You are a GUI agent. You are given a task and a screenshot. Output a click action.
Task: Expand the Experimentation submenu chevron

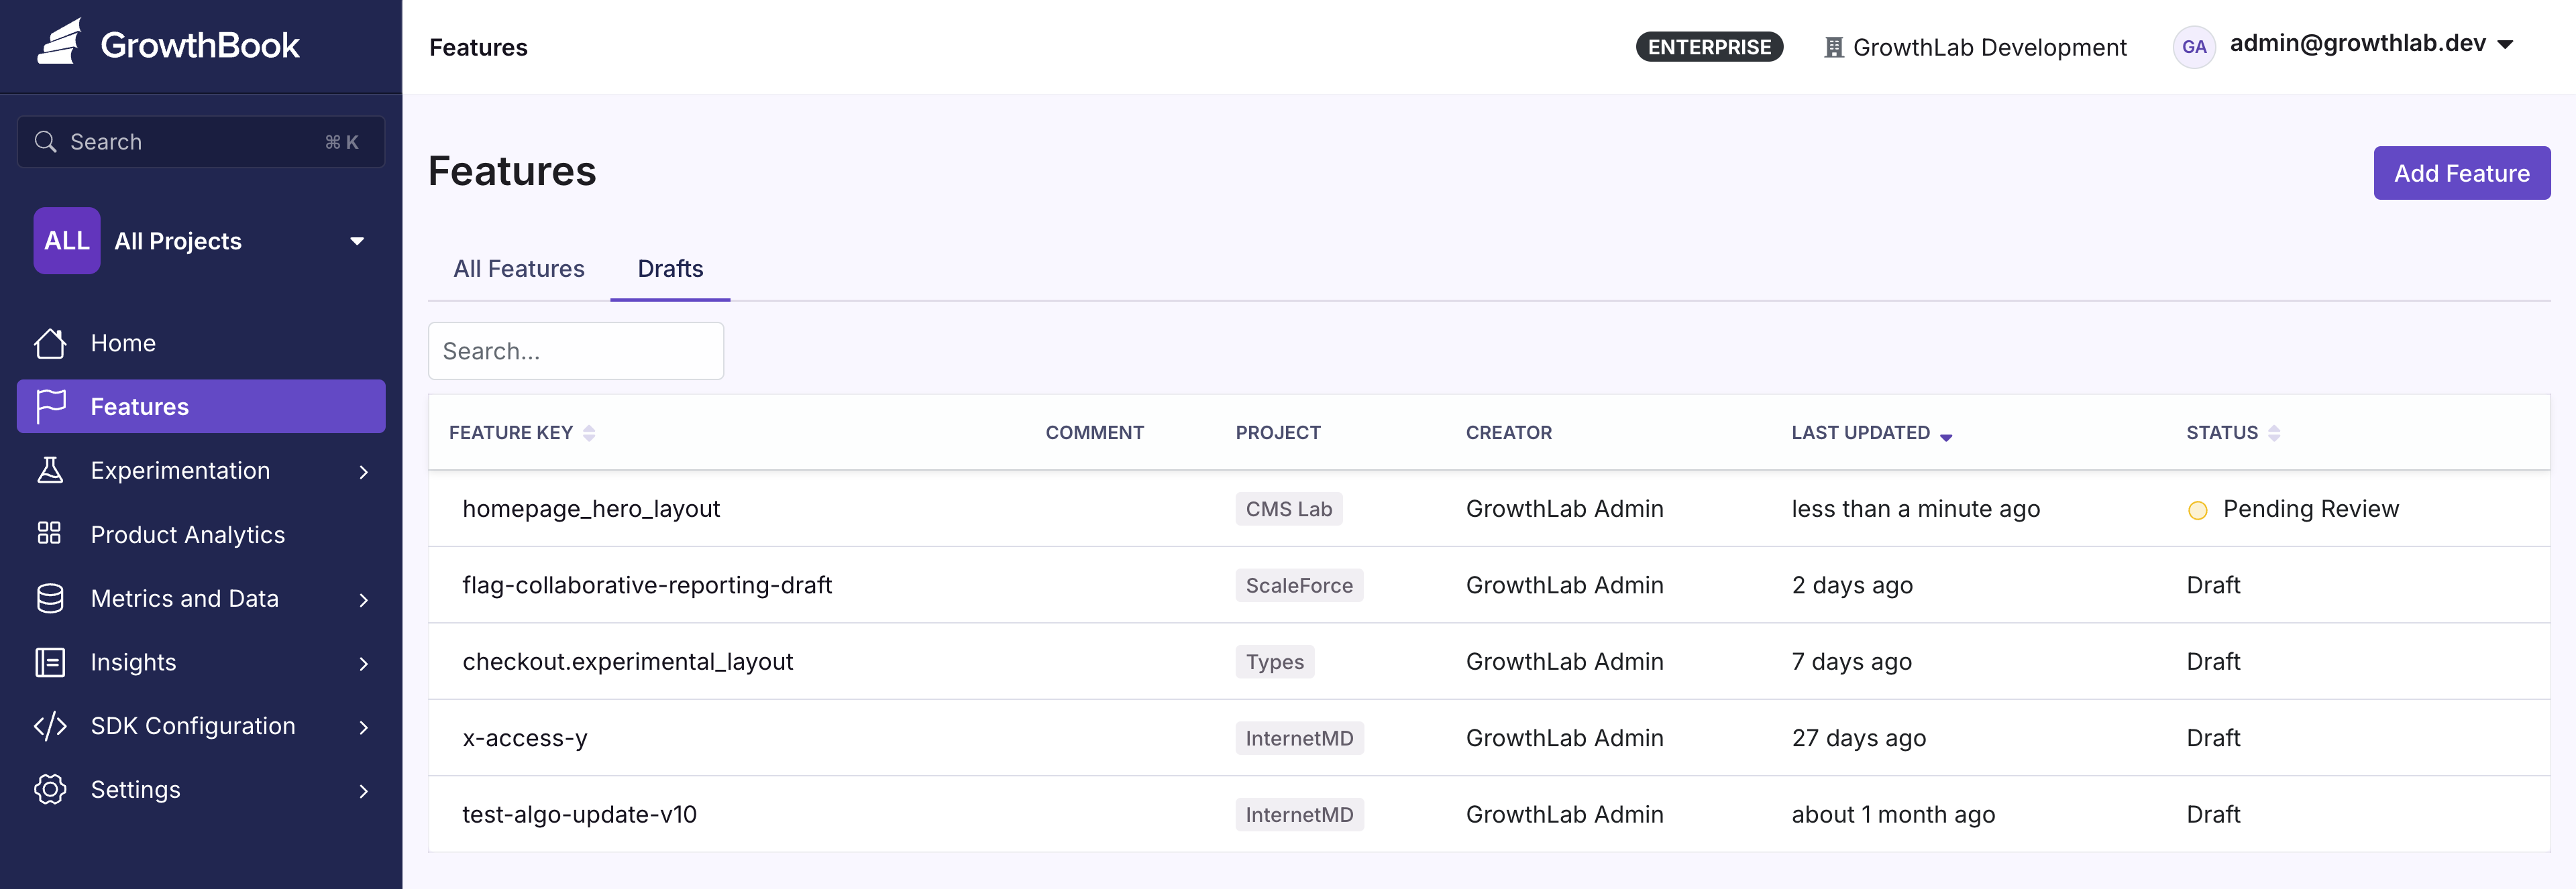click(x=363, y=471)
